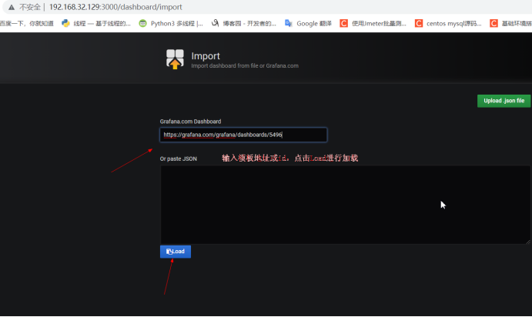Click the browser address bar URL
The width and height of the screenshot is (532, 317).
(115, 7)
